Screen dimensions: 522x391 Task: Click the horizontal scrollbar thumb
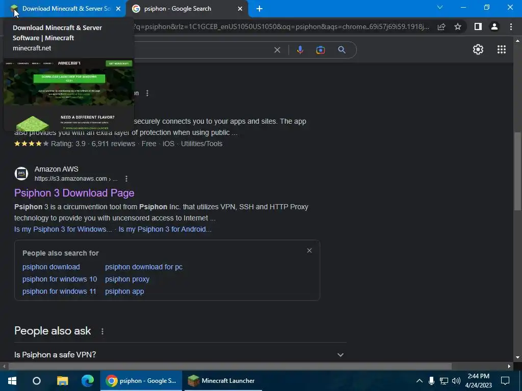tap(230, 367)
